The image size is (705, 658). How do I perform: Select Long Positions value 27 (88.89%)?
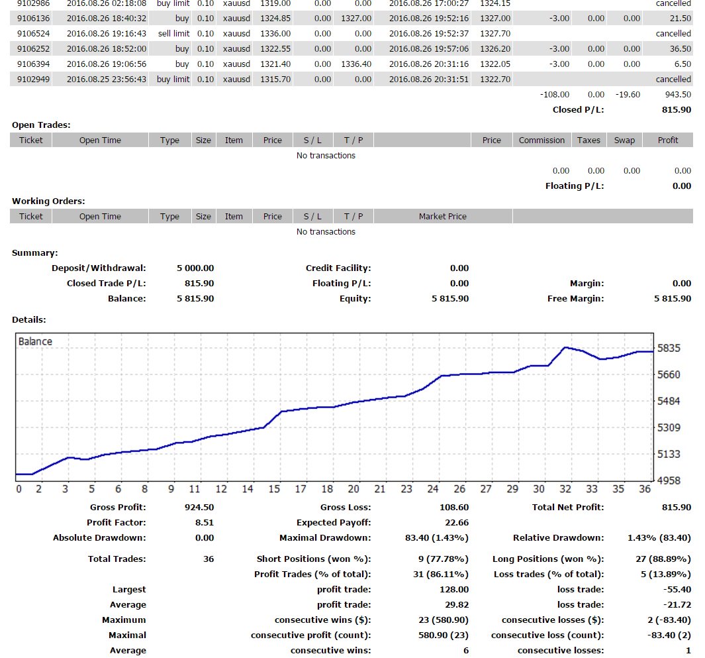[663, 560]
